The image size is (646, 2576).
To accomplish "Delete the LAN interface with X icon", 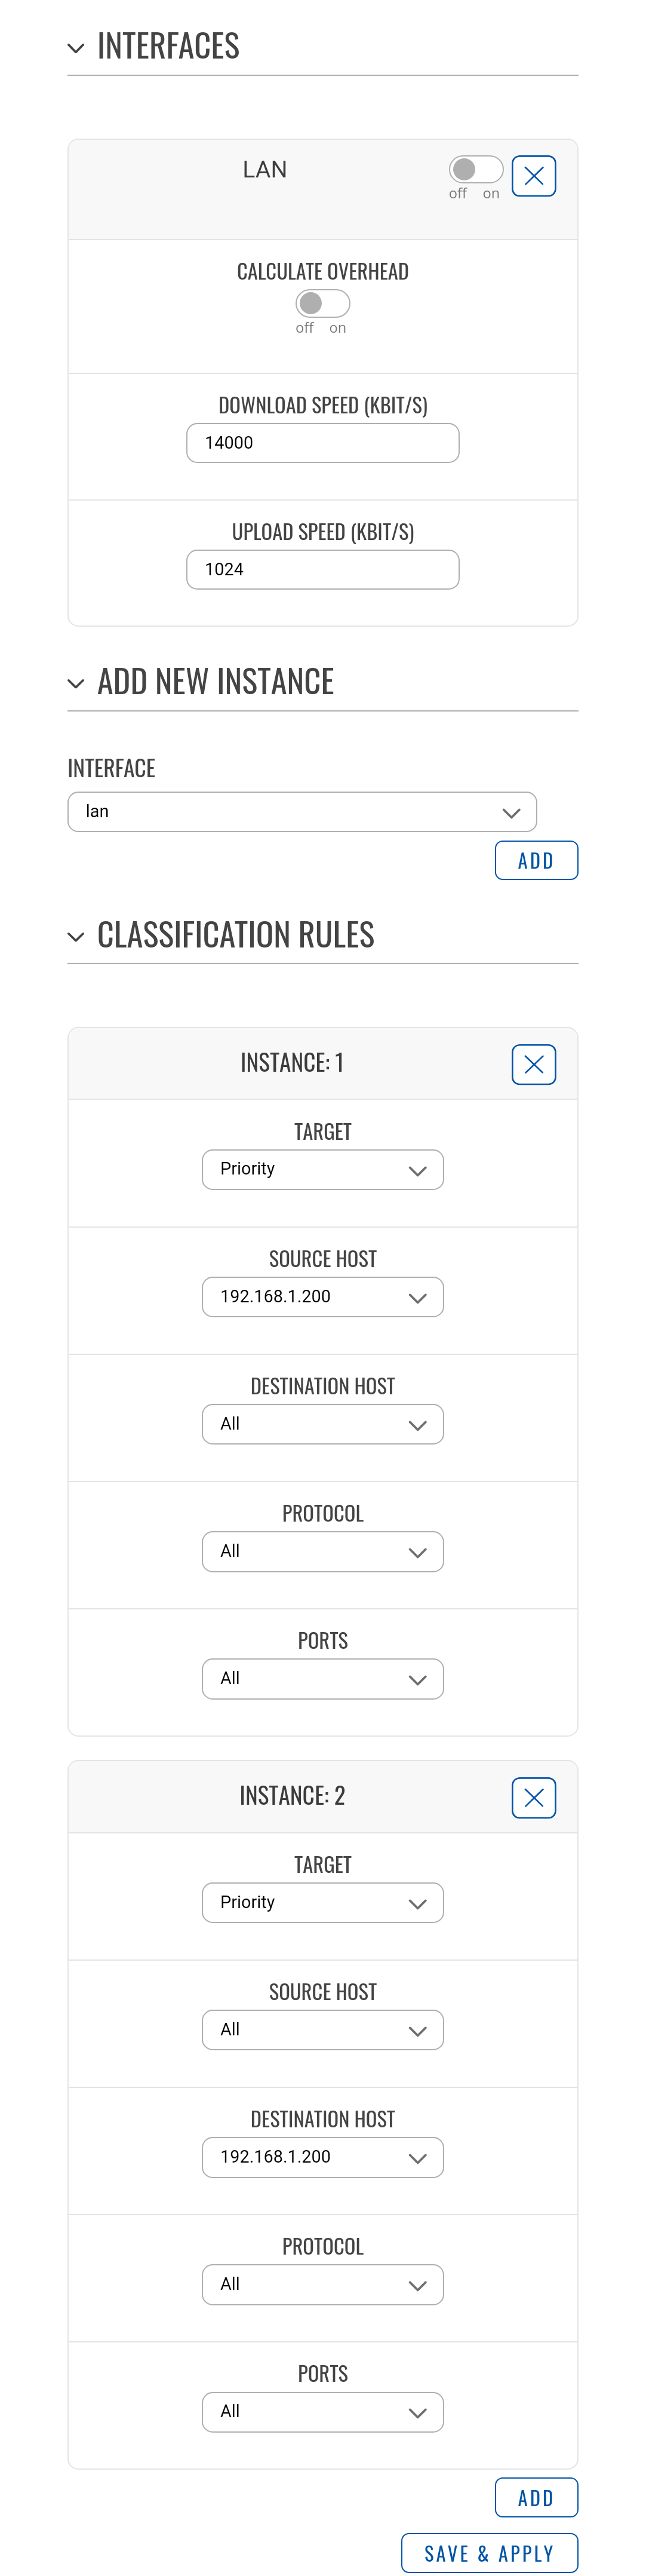I will point(533,176).
